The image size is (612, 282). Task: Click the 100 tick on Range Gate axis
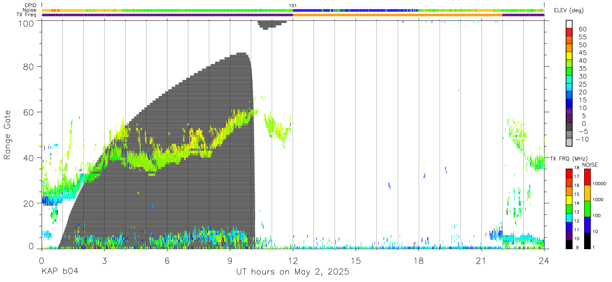point(27,23)
